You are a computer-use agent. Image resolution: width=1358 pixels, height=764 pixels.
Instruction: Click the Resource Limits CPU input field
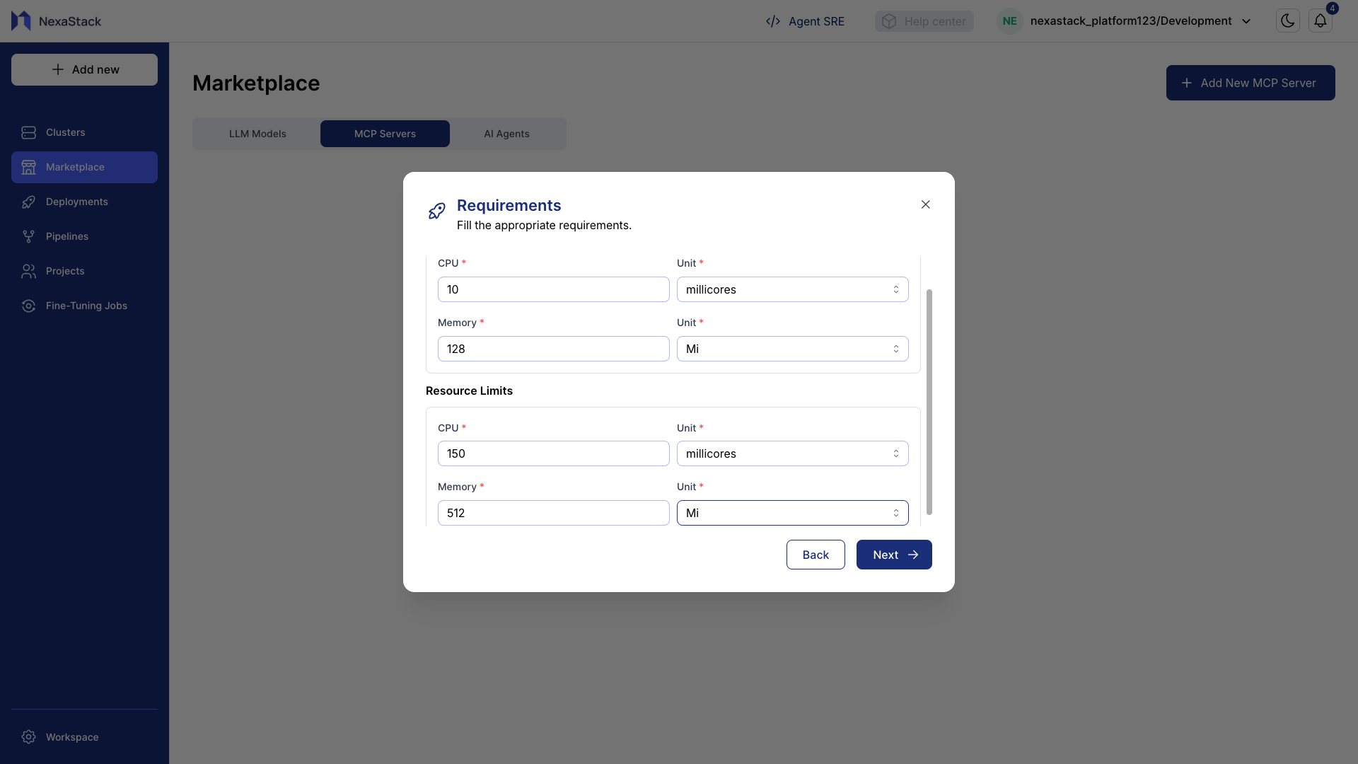(553, 453)
